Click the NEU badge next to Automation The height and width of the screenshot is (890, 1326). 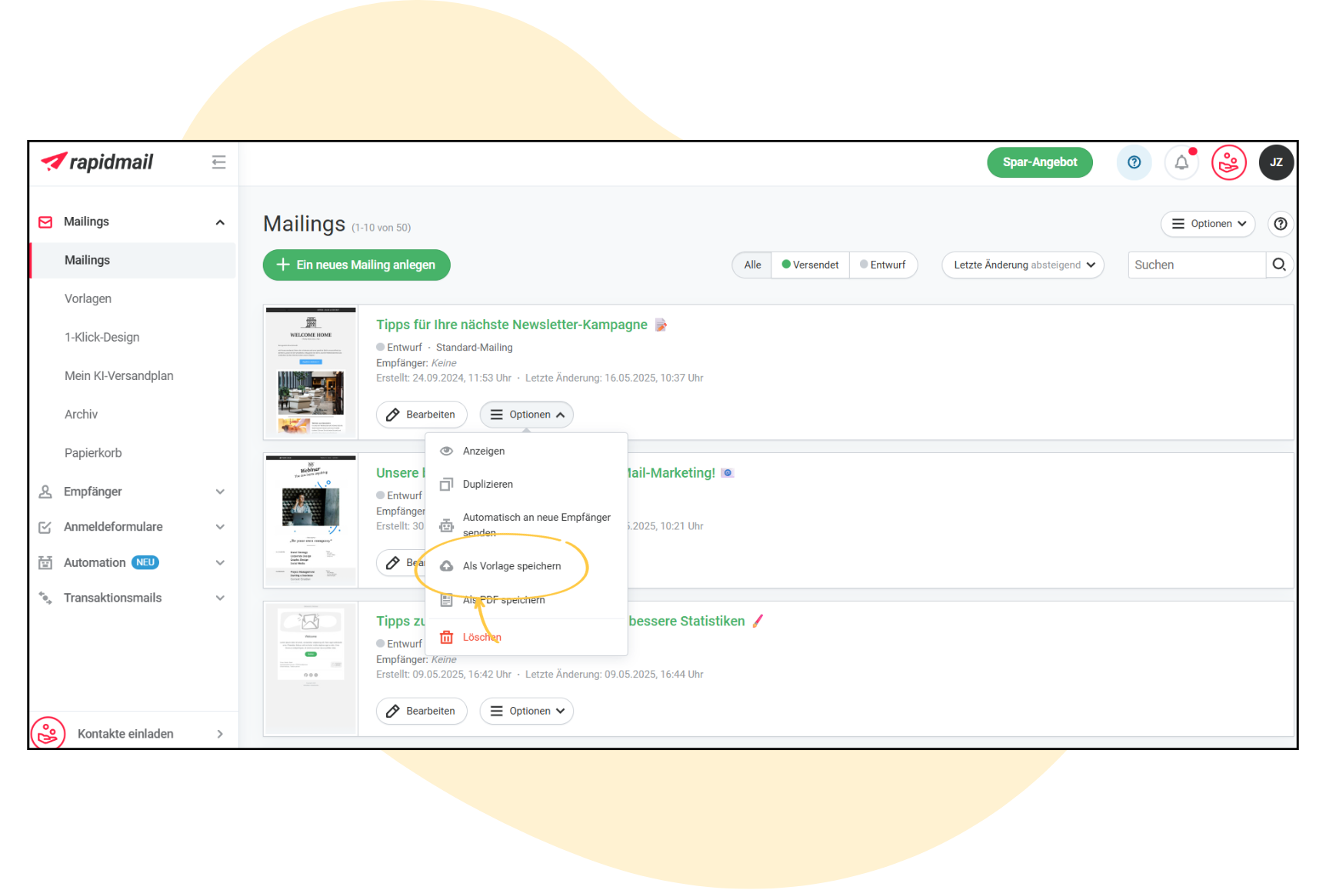145,562
